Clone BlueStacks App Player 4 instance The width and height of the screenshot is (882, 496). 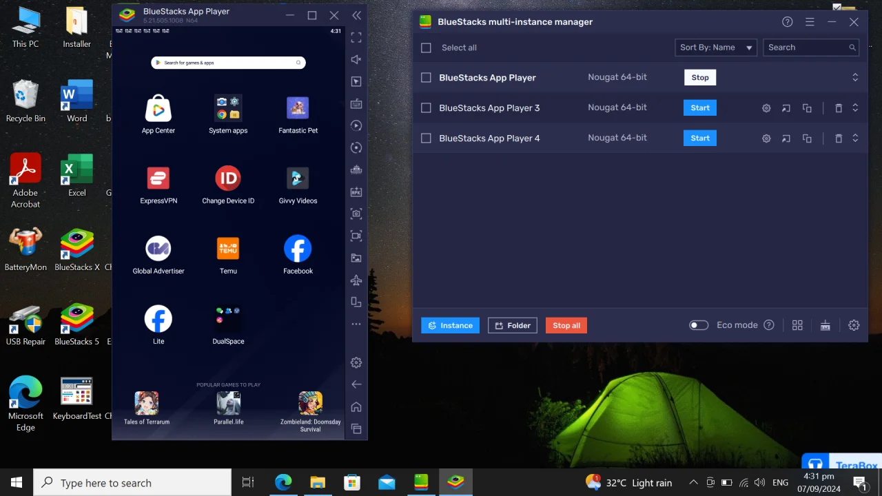(807, 138)
